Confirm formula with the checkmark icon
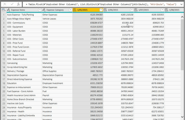This screenshot has height=120, width=185. point(12,4)
